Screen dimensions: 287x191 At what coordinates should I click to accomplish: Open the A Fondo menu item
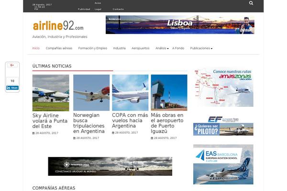178,48
